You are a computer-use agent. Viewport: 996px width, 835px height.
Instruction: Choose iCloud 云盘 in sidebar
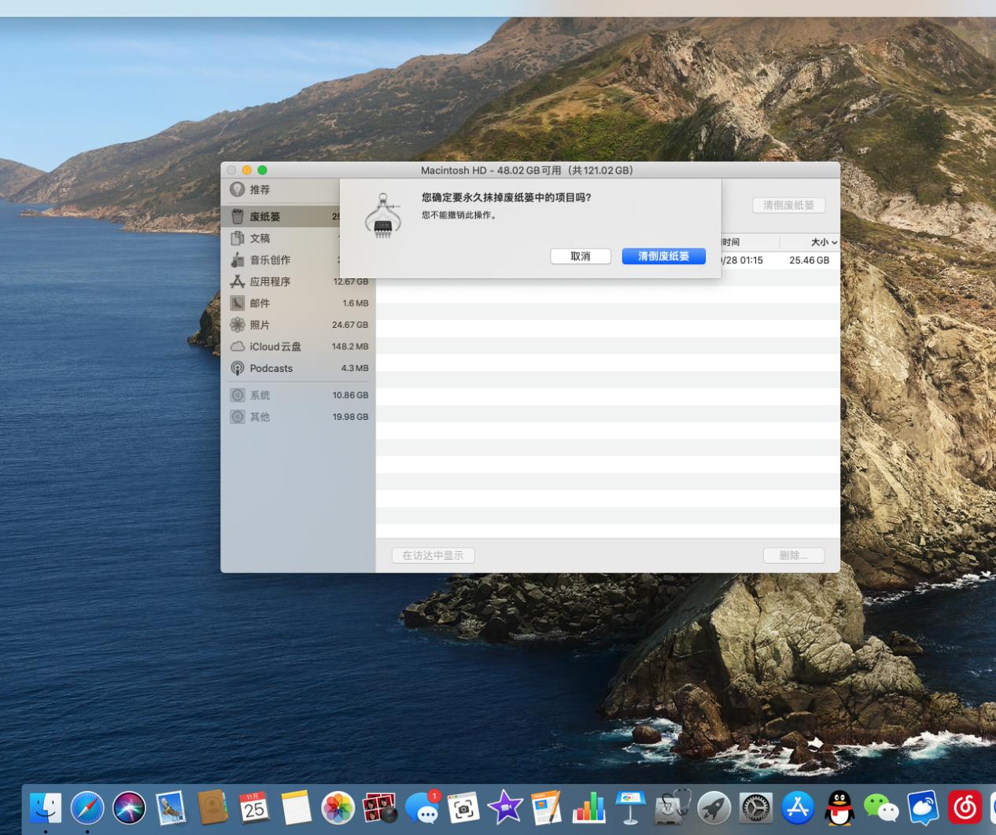click(275, 347)
